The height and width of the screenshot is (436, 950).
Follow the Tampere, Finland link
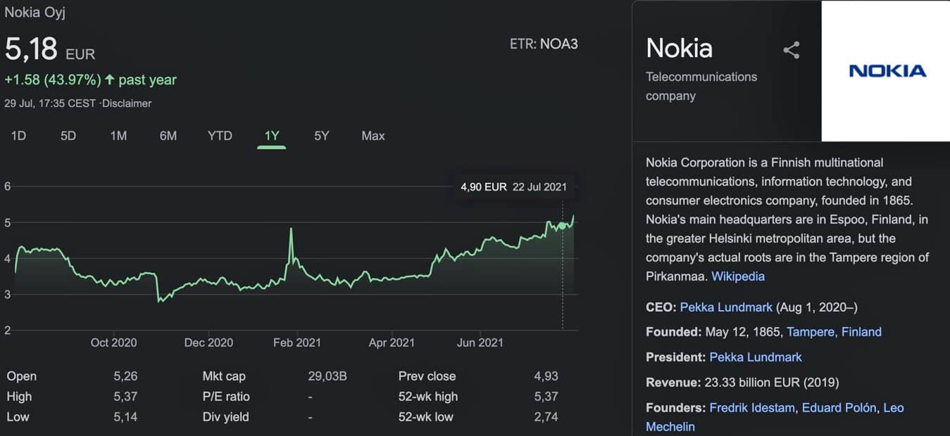834,332
